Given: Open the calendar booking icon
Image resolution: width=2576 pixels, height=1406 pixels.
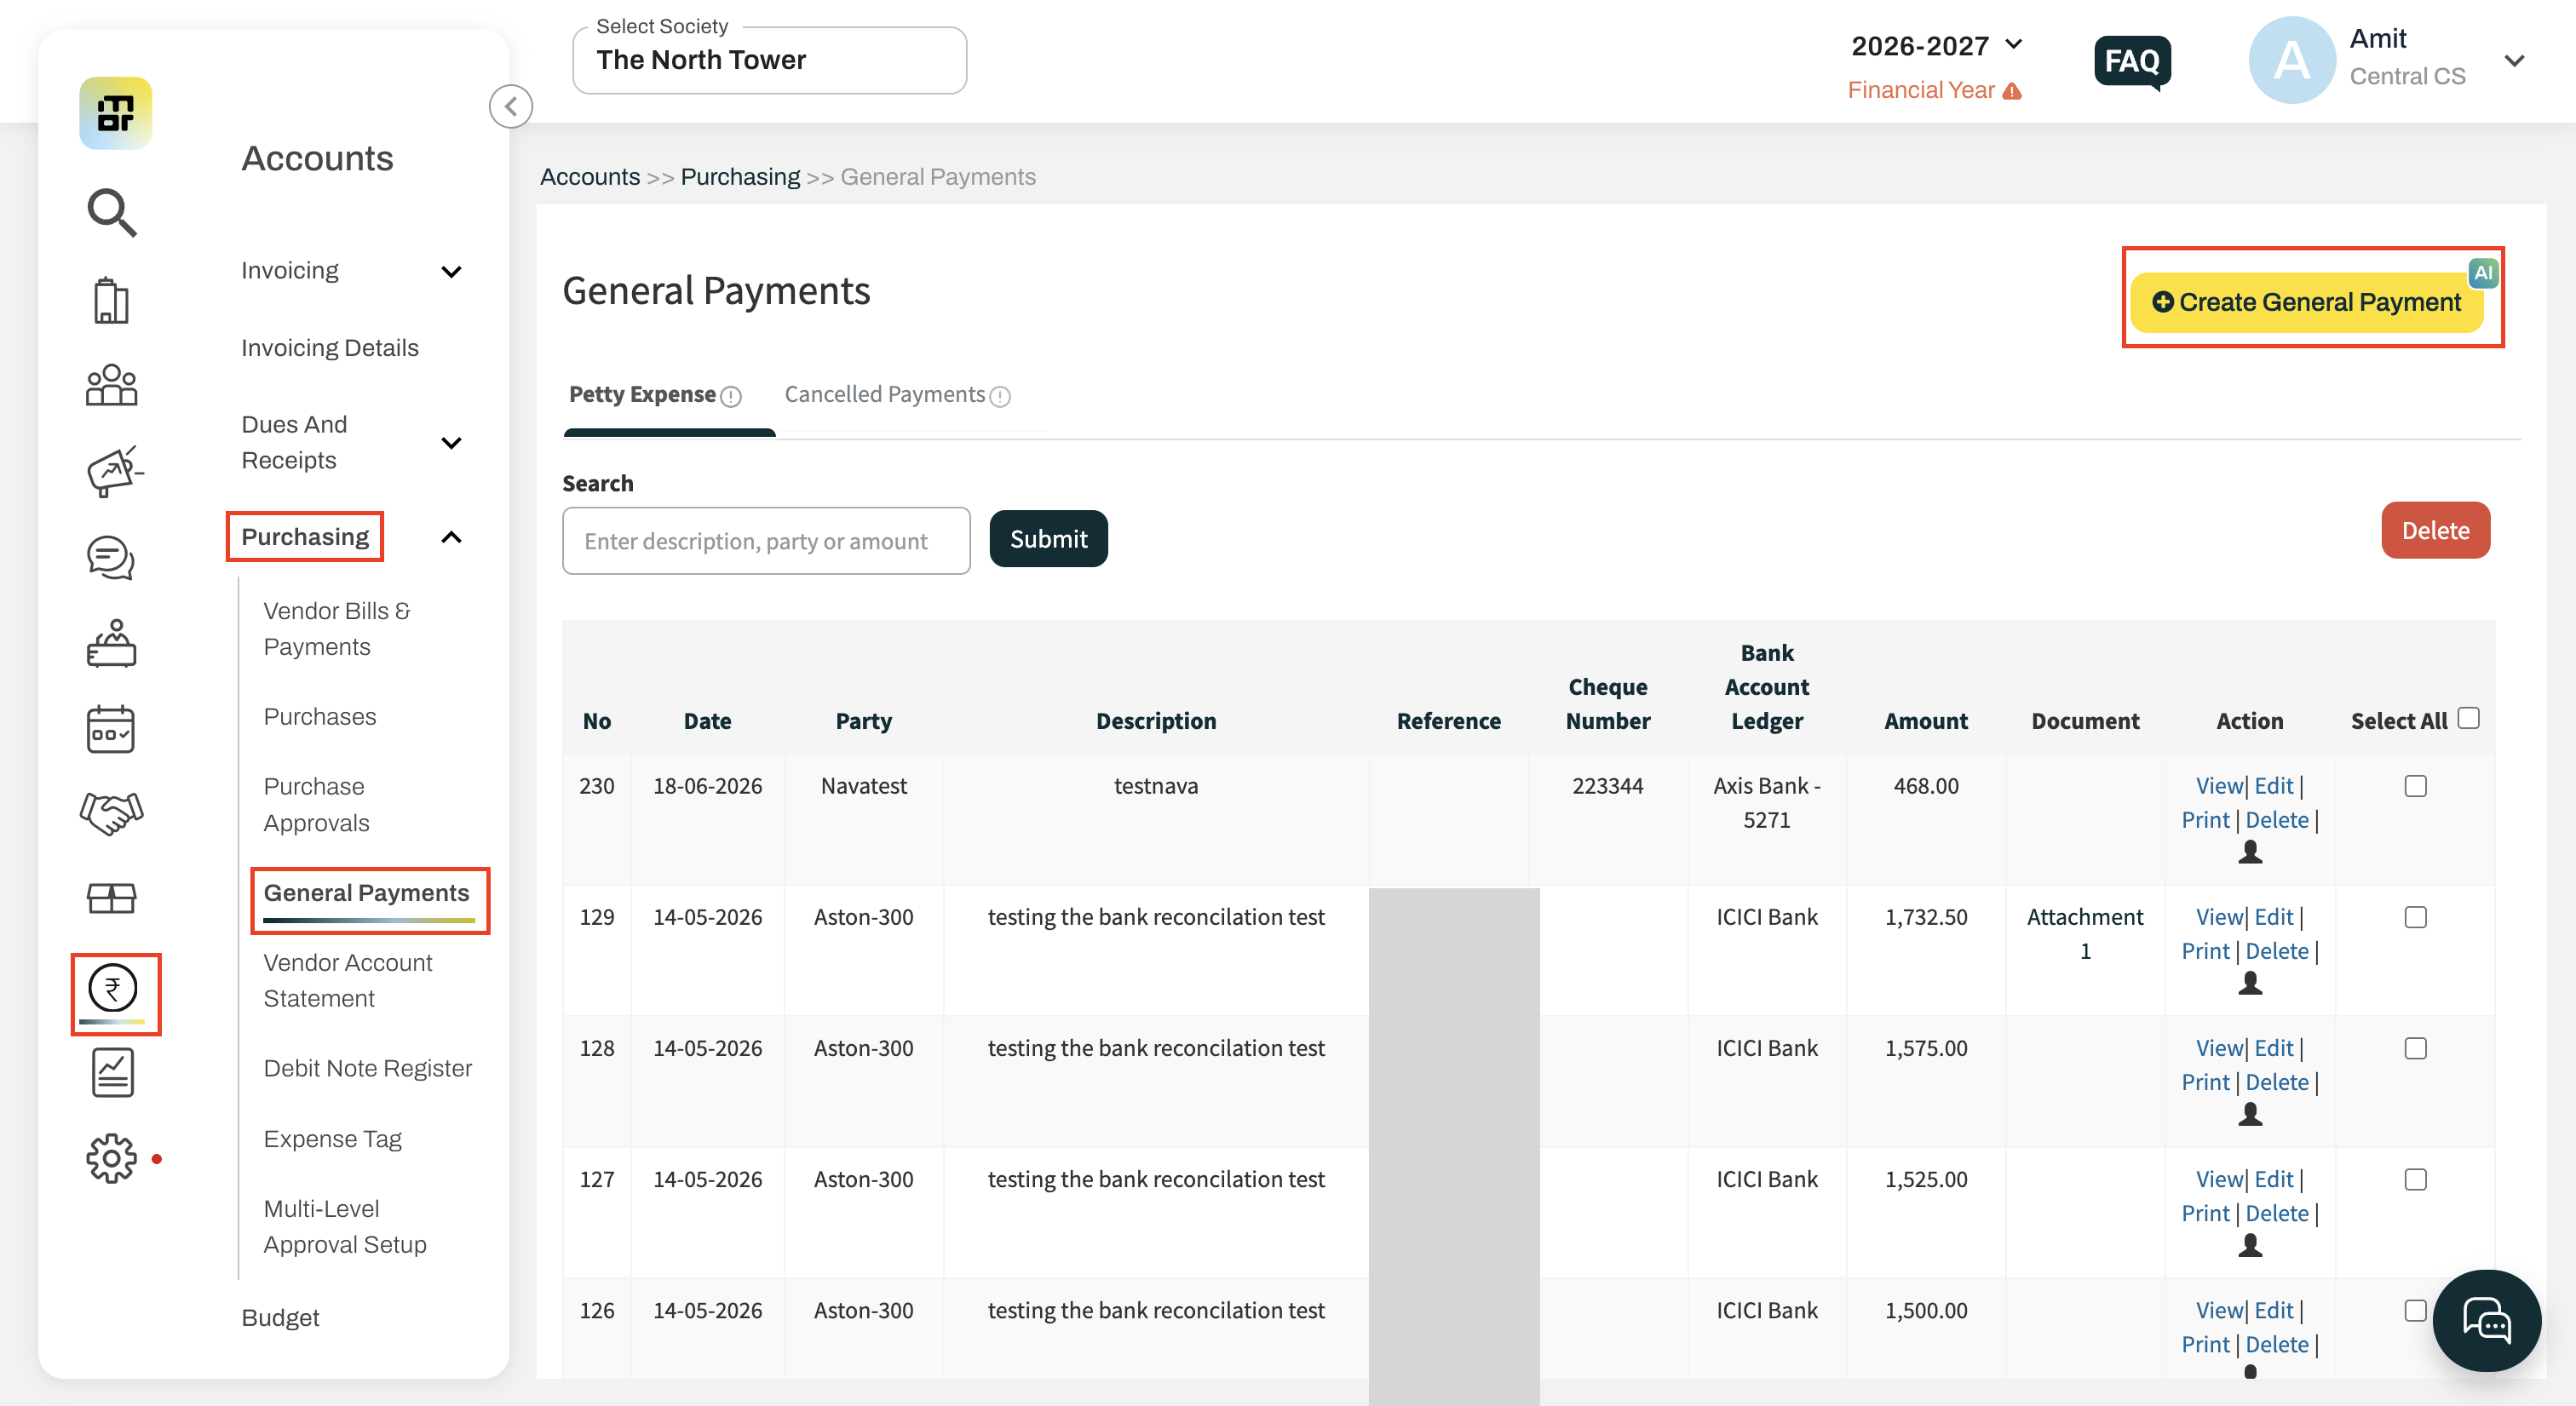Looking at the screenshot, I should 111,729.
